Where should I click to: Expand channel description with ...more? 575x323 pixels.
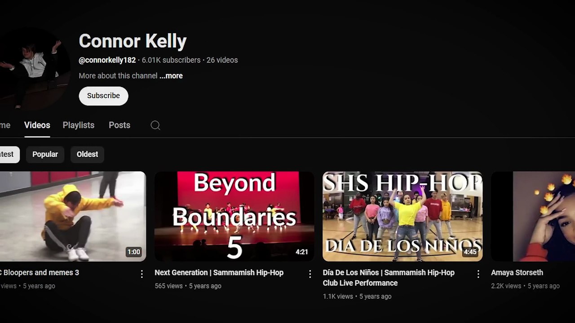pos(171,76)
